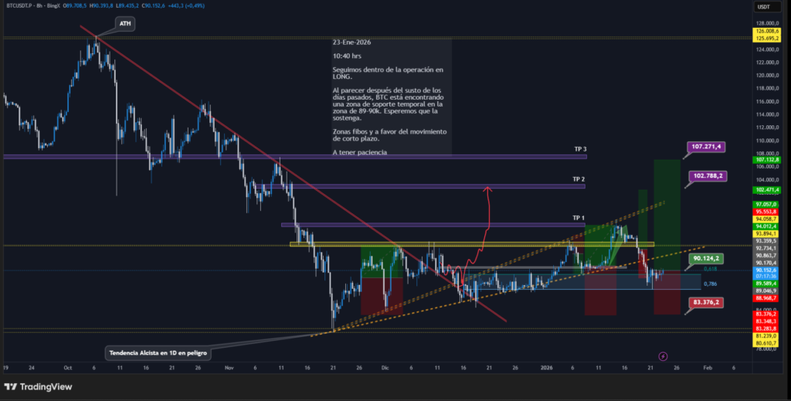Screen dimensions: 791x401
Task: Click the green 107.132,8 price axis tag
Action: tap(764, 160)
